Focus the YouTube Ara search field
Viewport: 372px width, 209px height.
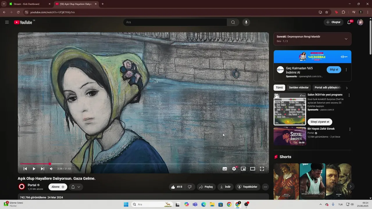175,22
